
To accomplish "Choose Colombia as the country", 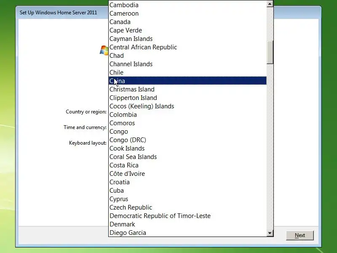I will click(x=187, y=114).
